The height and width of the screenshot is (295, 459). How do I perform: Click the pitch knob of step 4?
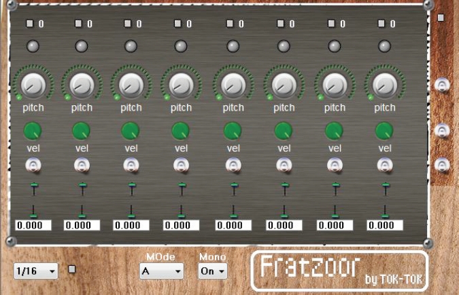coord(181,85)
